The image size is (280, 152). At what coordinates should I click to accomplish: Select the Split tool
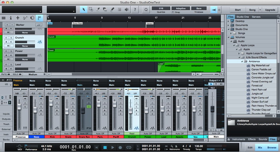98,10
